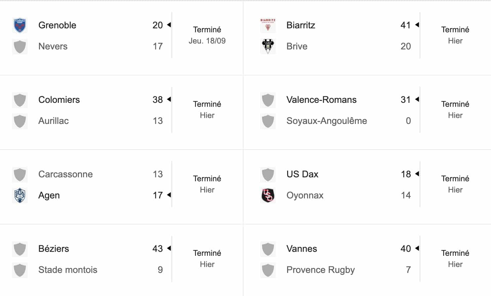Select the Soyaux-Angoulême team name
Viewport: 491px width, 296px height.
[327, 121]
